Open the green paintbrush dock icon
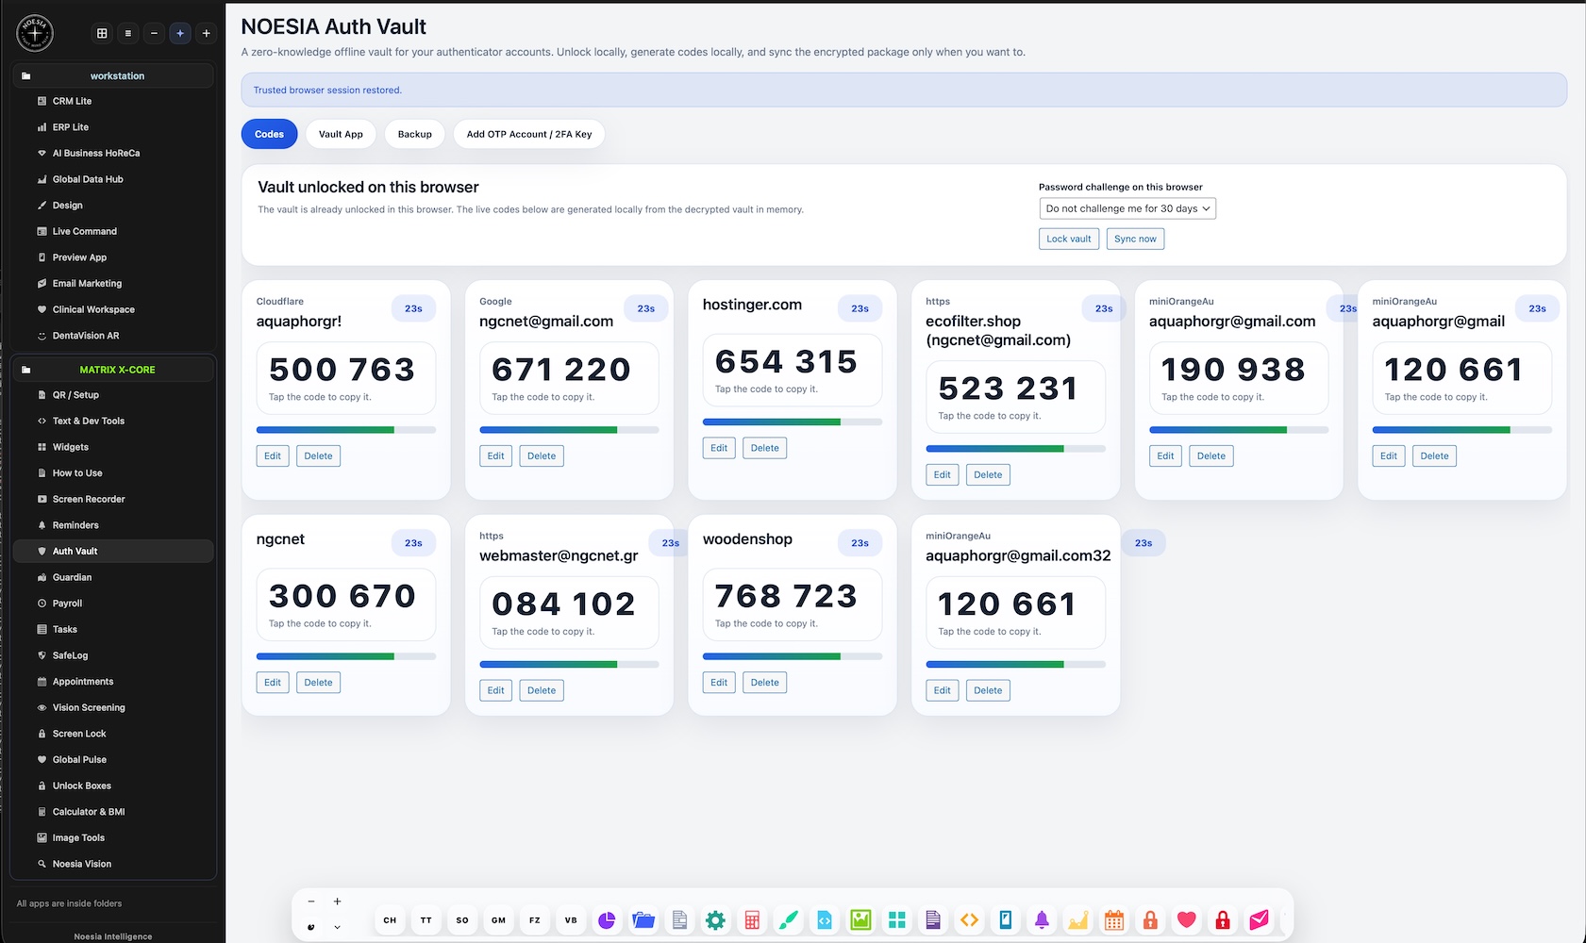The image size is (1586, 943). click(x=788, y=919)
